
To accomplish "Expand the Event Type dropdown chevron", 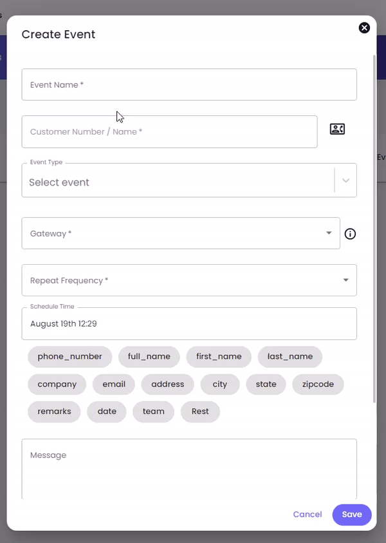I will (x=345, y=180).
